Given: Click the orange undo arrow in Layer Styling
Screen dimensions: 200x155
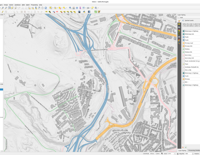Looking at the screenshot, I should point(183,147).
